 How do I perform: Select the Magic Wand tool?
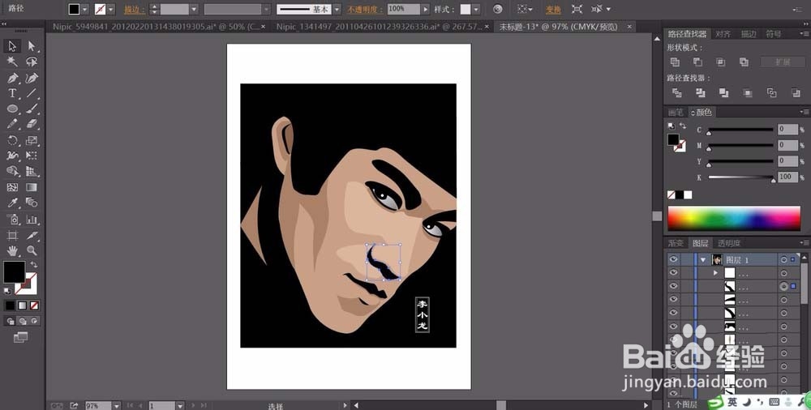(x=12, y=62)
